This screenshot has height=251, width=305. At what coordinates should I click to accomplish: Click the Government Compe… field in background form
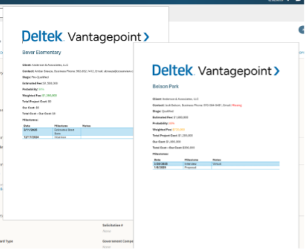pos(118,244)
